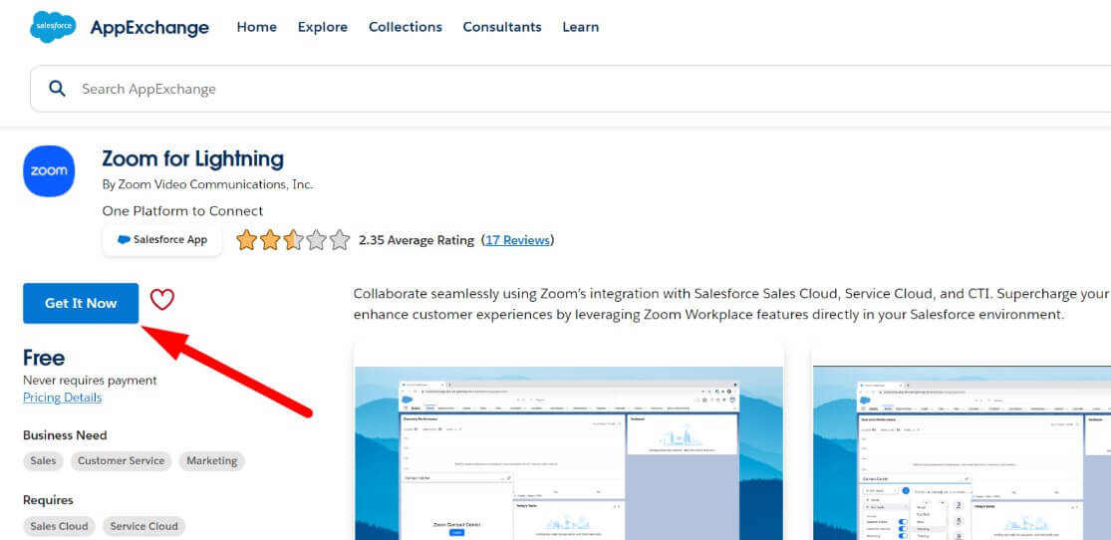
Task: Open the AppExchange home title
Action: pyautogui.click(x=149, y=28)
